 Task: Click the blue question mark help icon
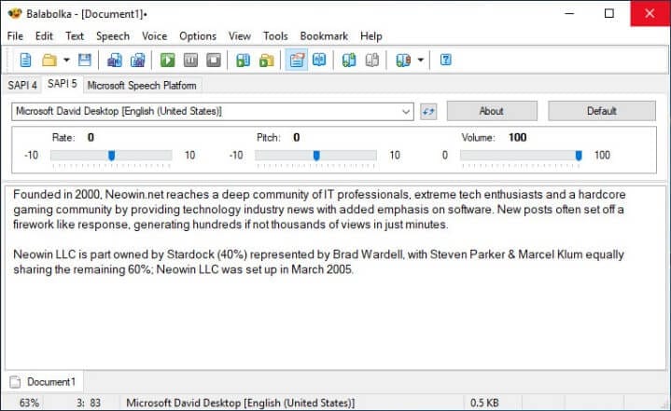coord(445,60)
